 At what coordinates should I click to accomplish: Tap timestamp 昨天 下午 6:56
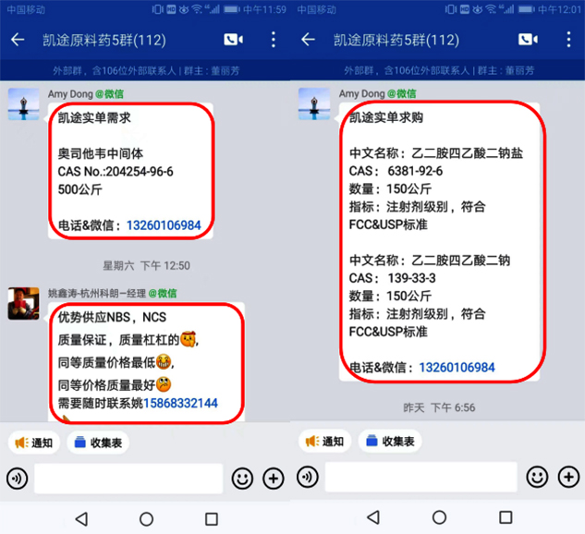439,407
